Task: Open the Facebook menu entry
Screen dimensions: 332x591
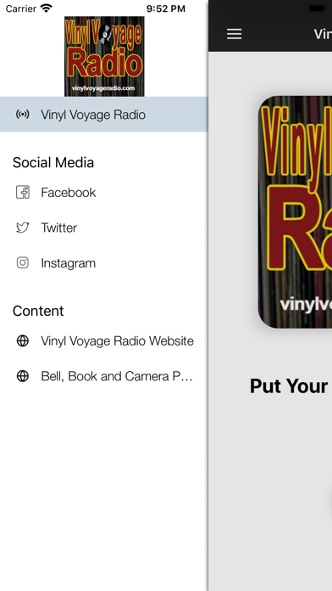Action: 104,192
